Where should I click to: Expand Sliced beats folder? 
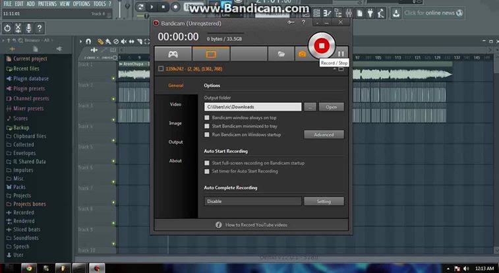(x=23, y=229)
